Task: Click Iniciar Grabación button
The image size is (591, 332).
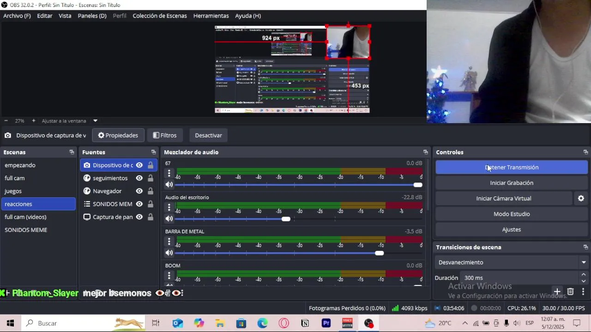Action: (x=512, y=183)
